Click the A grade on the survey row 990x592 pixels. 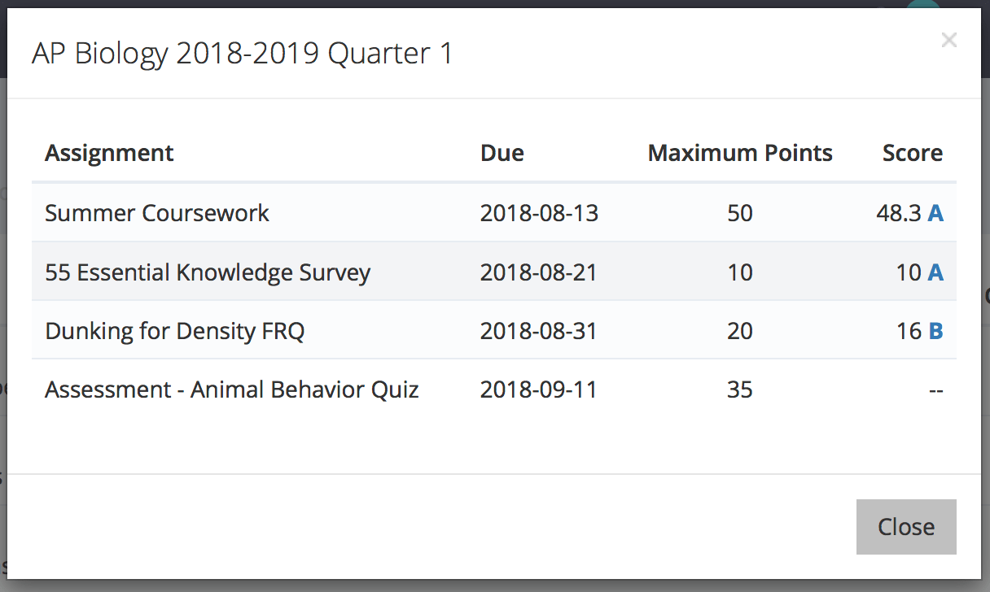pos(936,272)
